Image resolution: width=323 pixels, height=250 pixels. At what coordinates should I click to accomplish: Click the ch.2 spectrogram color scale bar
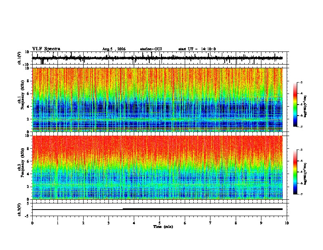pos(295,172)
